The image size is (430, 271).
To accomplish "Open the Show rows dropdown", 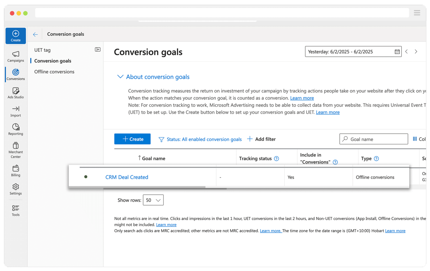I will click(153, 200).
